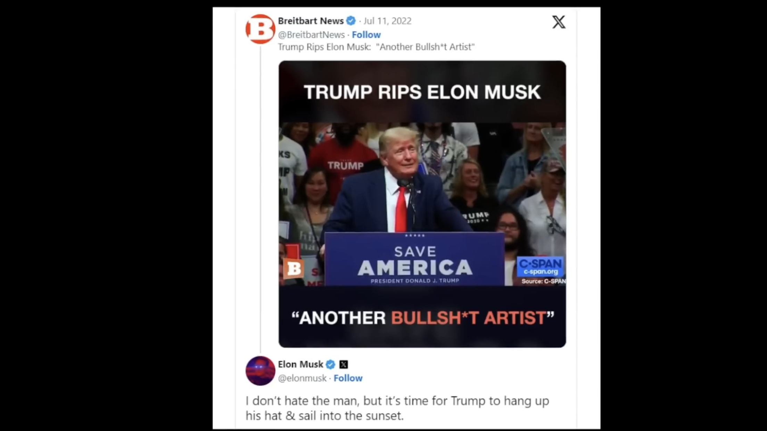Click the C-SPAN logo in the video
Screen dimensions: 767x431
pyautogui.click(x=540, y=267)
